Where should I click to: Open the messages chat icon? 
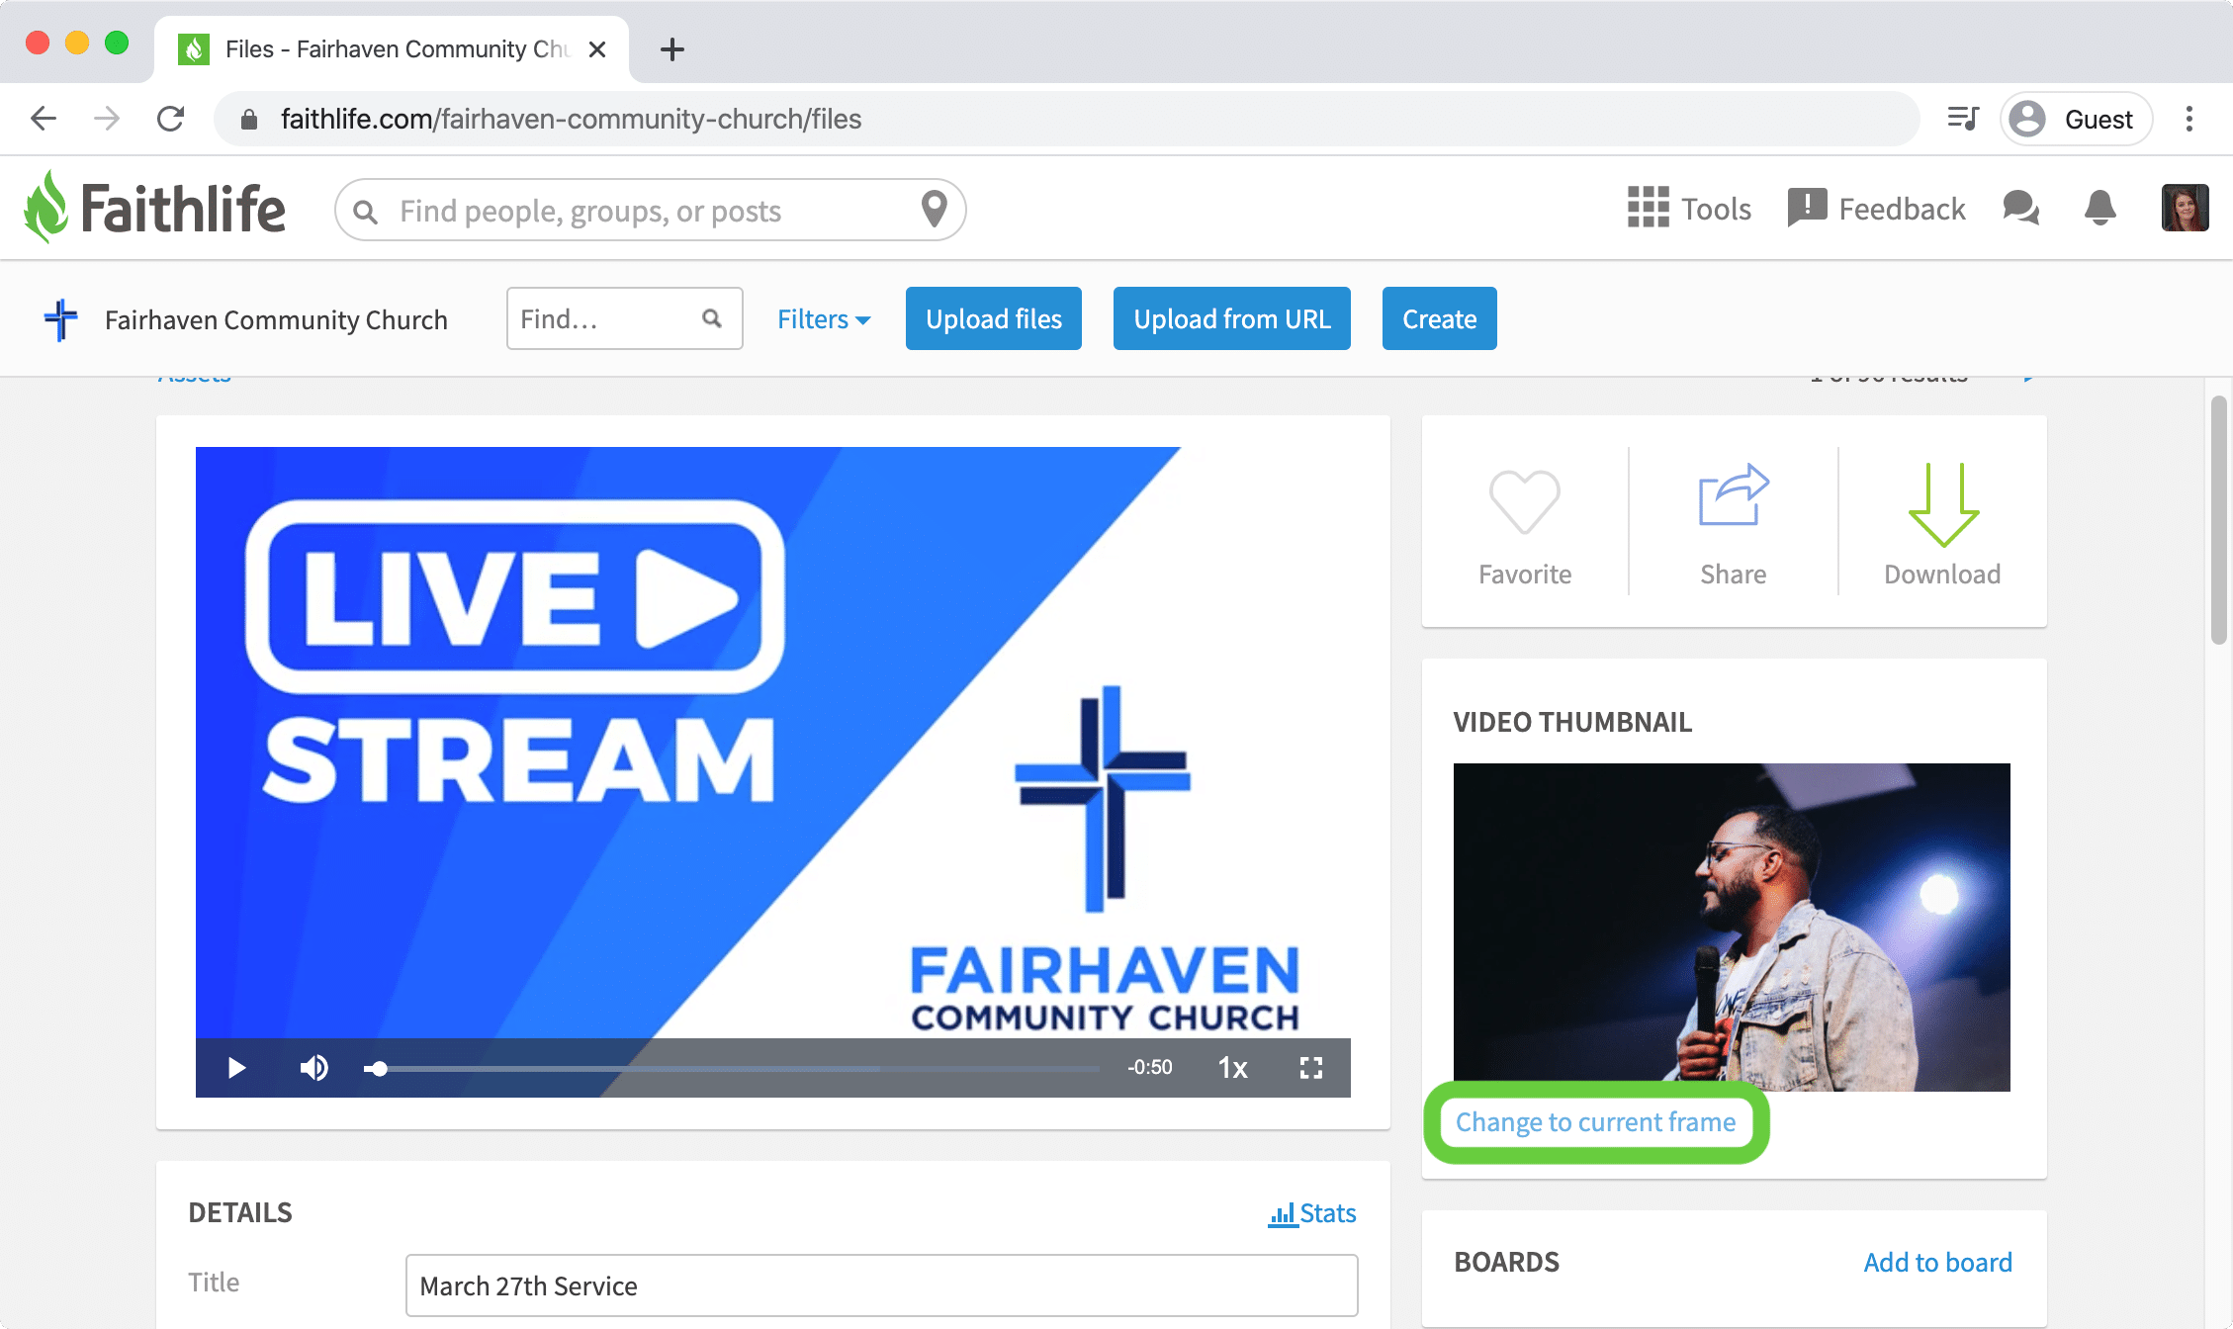click(x=2020, y=209)
